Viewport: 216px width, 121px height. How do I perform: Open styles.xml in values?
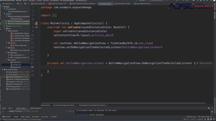click(x=16, y=67)
